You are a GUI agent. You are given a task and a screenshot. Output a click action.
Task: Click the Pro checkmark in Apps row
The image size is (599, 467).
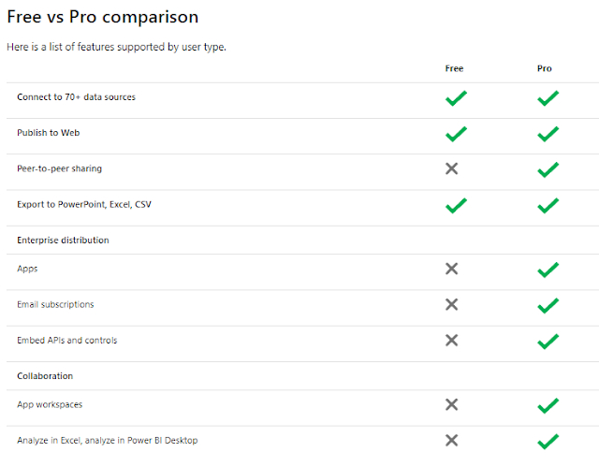[x=548, y=270]
